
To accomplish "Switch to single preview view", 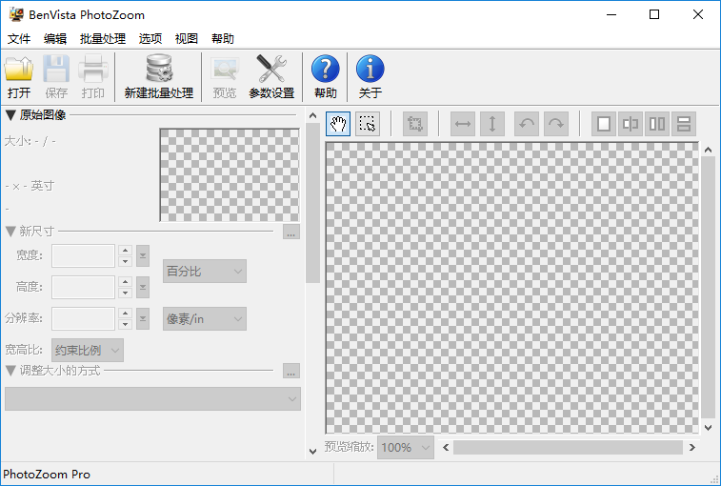I will point(604,124).
